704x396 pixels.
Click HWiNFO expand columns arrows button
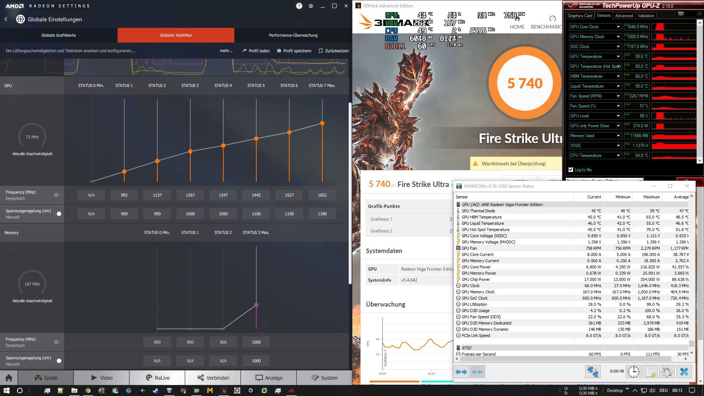[461, 372]
